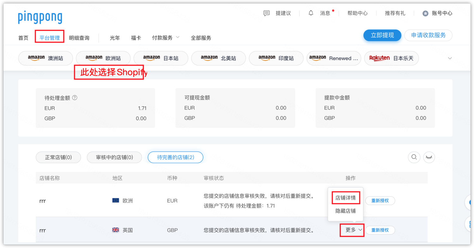Image resolution: width=474 pixels, height=248 pixels.
Task: Select the Rakuten 日本乐天 platform chip
Action: click(391, 58)
